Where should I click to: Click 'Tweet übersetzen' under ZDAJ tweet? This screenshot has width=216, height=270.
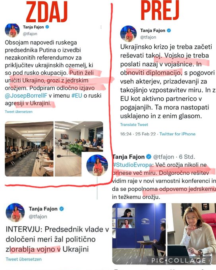click(x=19, y=112)
